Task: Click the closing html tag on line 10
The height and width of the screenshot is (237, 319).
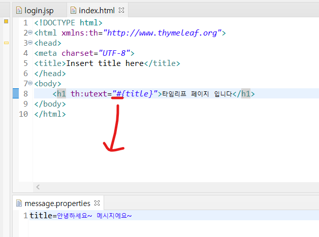Action: tap(50, 114)
